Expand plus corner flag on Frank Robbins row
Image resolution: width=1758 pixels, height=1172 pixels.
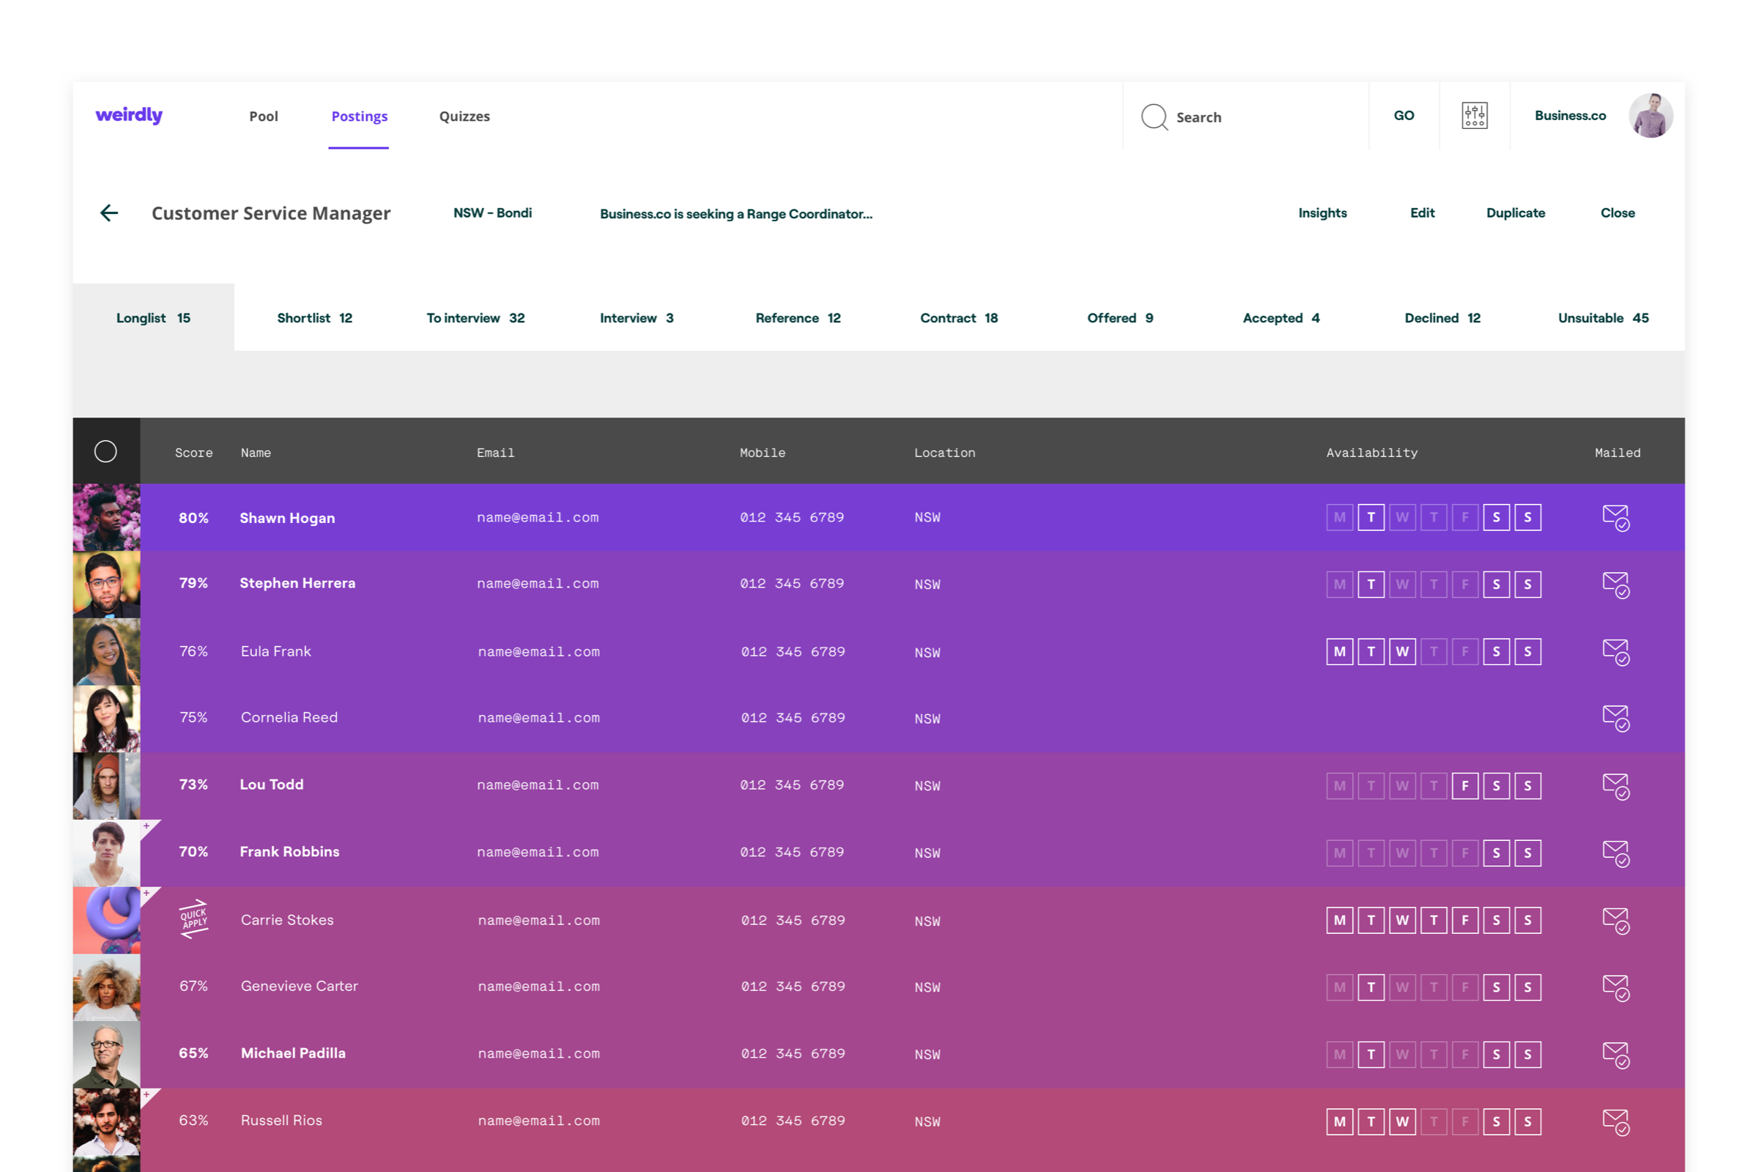[147, 827]
